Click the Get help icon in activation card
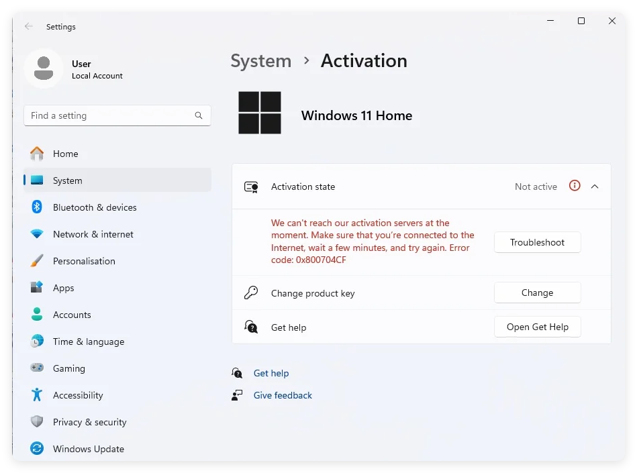 point(251,327)
